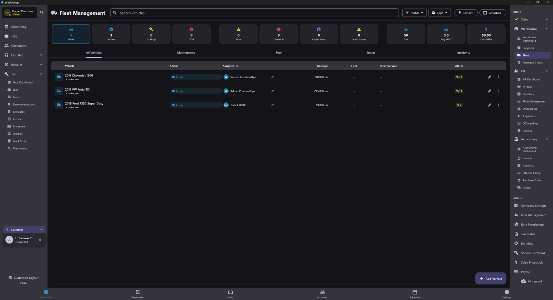Viewport: 553px width, 300px height.
Task: Open Recommendations under Tech
Action: click(24, 104)
